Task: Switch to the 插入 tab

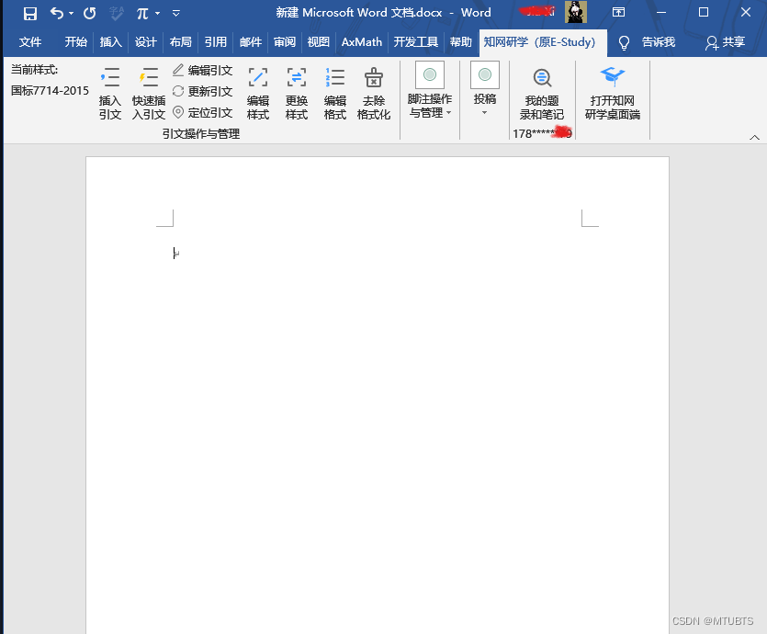Action: pos(110,42)
